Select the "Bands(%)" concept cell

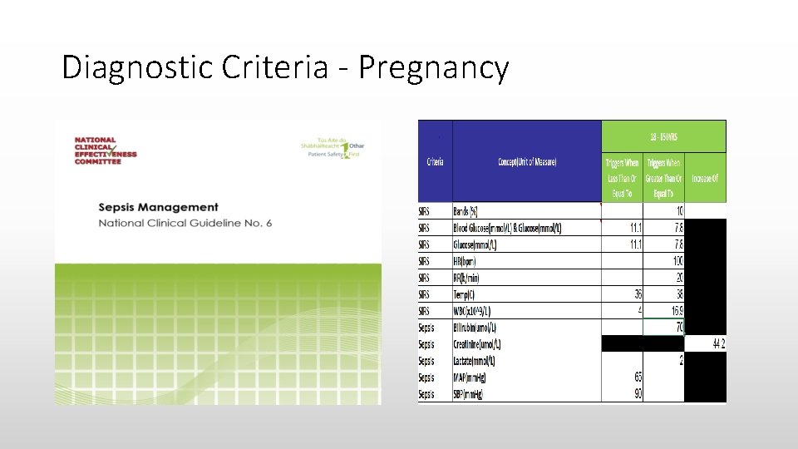point(527,210)
